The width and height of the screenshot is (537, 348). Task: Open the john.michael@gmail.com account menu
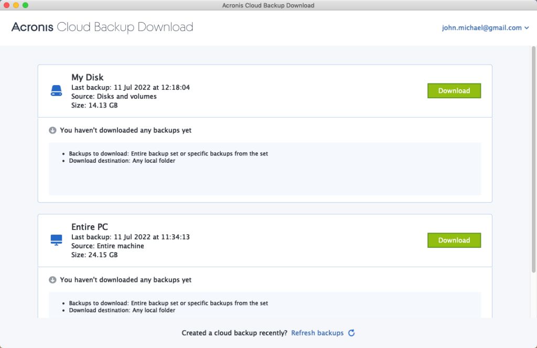(x=481, y=28)
